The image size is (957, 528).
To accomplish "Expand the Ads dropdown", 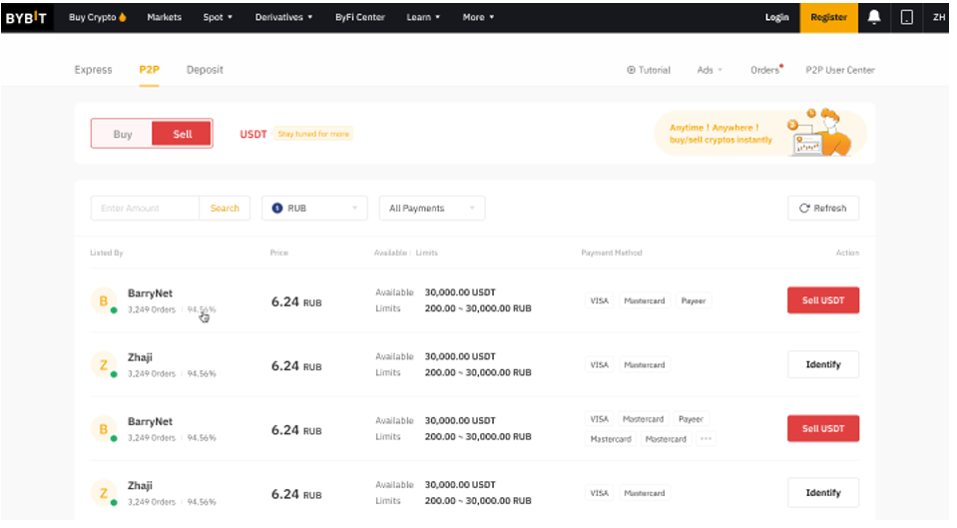I will (710, 70).
